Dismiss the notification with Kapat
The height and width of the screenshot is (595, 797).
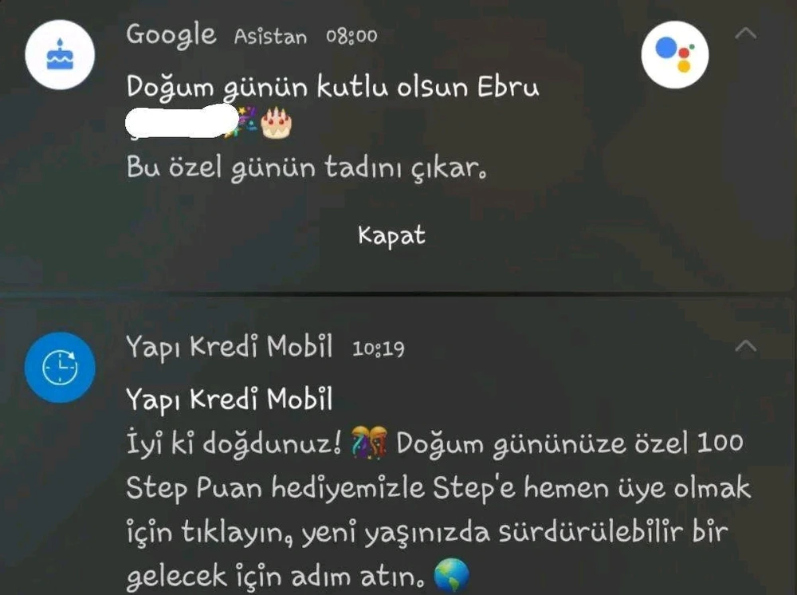click(x=391, y=235)
